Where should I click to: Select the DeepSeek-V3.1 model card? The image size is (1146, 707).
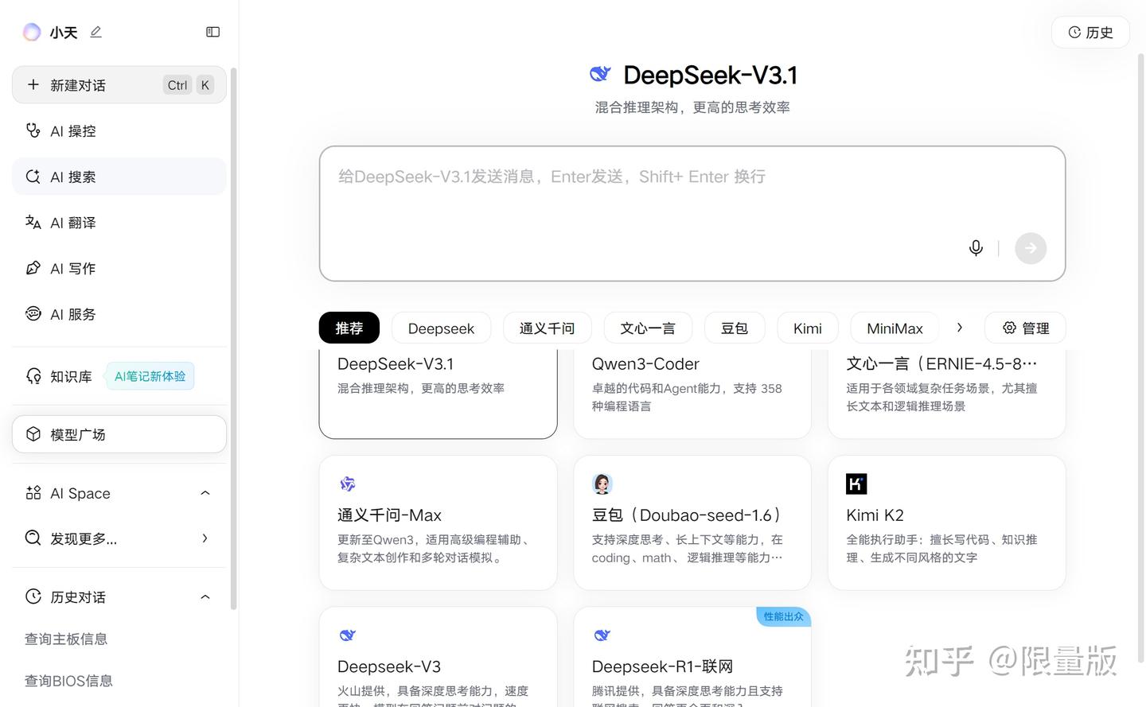coord(438,394)
